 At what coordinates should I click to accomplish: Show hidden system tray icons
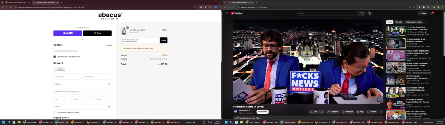point(199,122)
